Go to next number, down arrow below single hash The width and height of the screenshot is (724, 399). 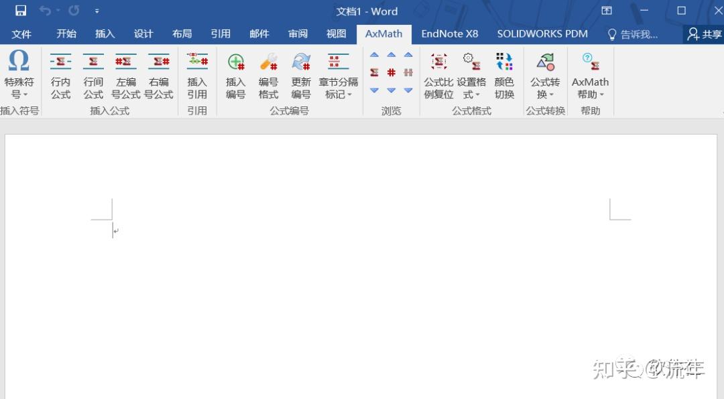391,90
